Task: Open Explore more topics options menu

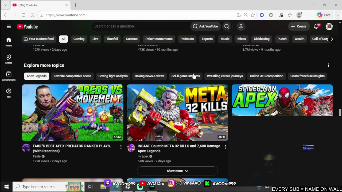Action: [x=328, y=65]
